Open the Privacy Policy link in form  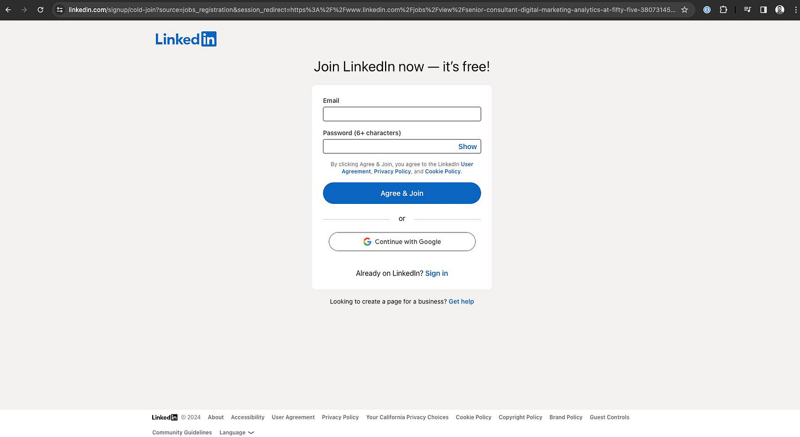click(392, 172)
